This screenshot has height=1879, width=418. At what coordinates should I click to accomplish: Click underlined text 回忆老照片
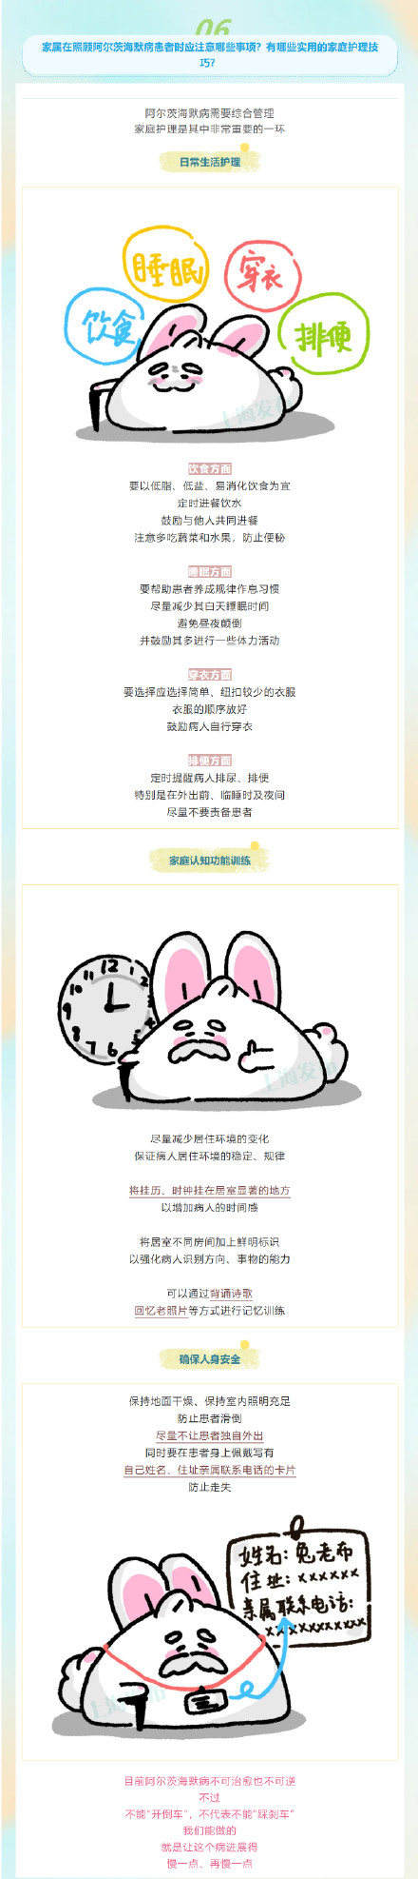click(161, 1310)
